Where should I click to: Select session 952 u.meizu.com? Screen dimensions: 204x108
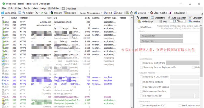(x=66, y=22)
